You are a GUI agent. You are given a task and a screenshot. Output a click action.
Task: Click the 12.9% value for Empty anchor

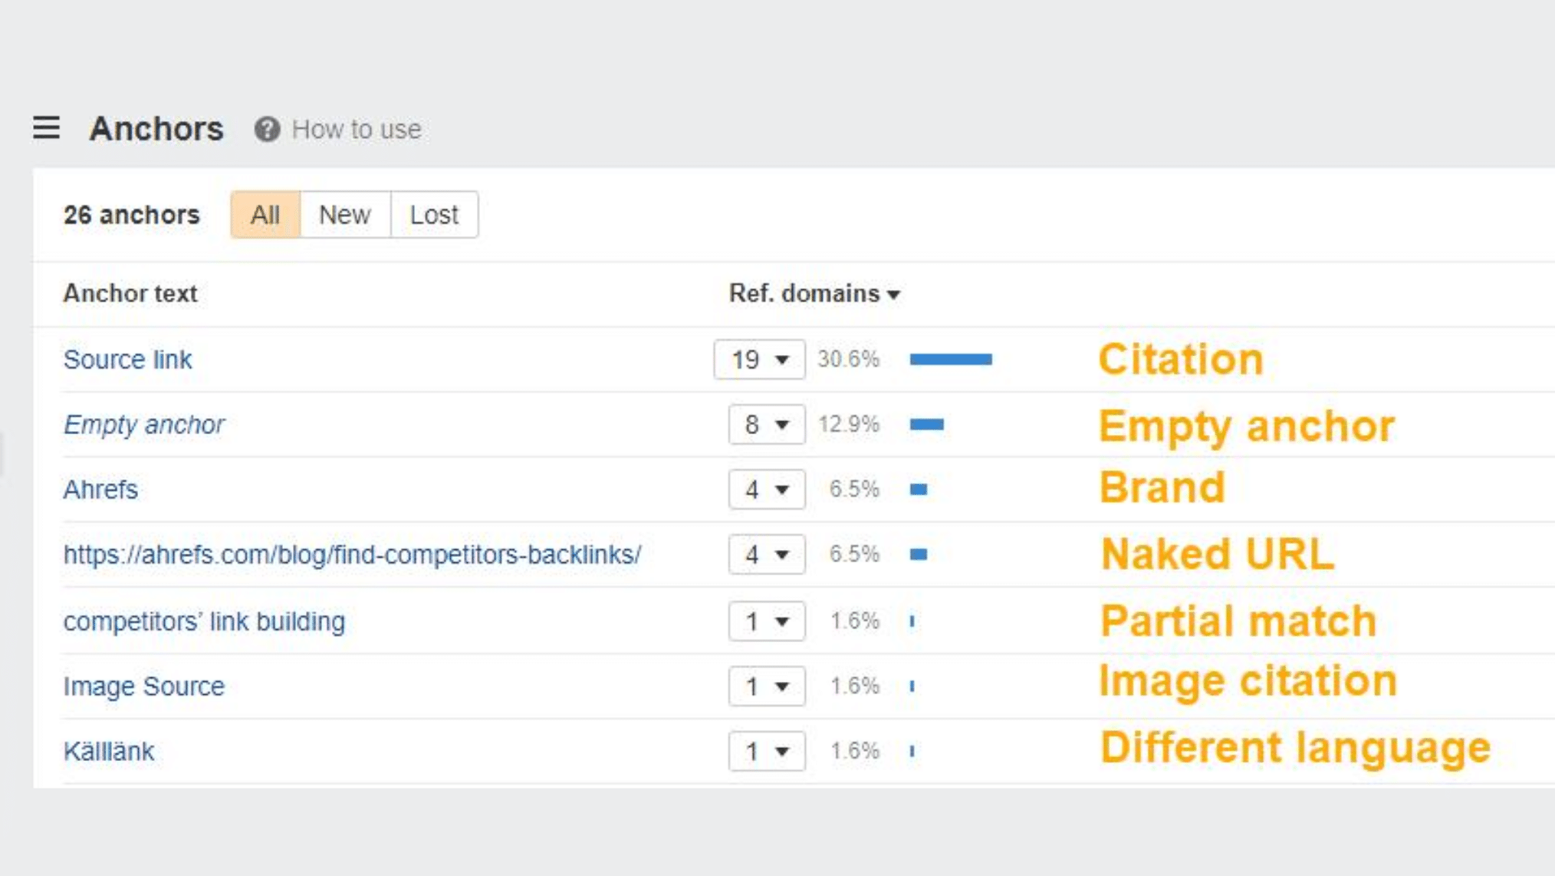(848, 424)
